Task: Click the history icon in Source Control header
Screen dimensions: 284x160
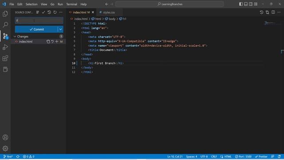Action: [49, 12]
